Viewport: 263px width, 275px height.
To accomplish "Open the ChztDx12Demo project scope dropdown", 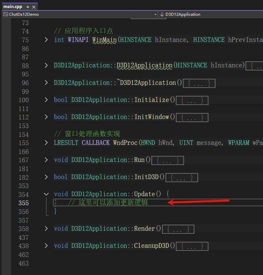I will coord(155,14).
